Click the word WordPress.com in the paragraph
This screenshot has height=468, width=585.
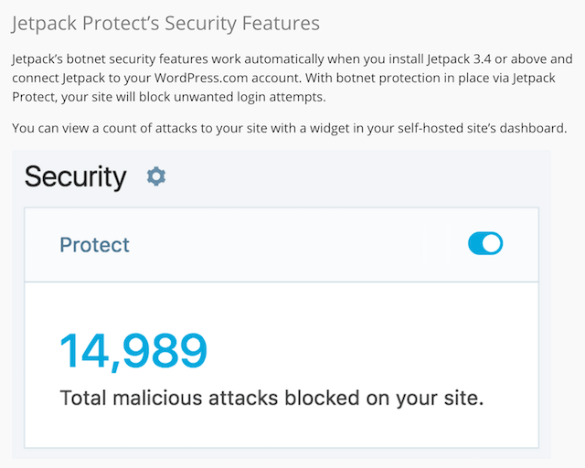201,78
